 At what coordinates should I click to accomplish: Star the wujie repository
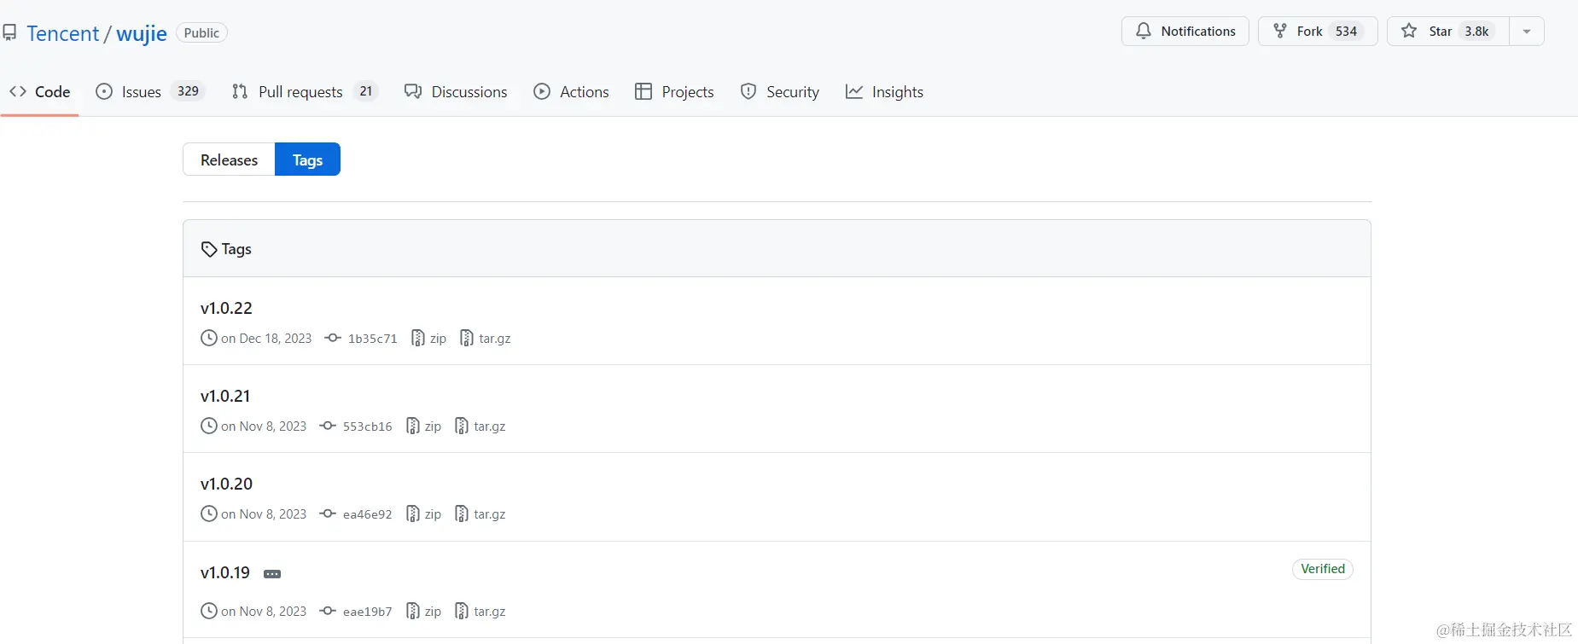(x=1448, y=31)
